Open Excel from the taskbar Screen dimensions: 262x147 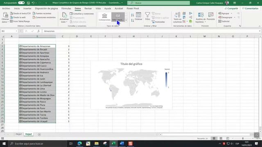pyautogui.click(x=114, y=143)
